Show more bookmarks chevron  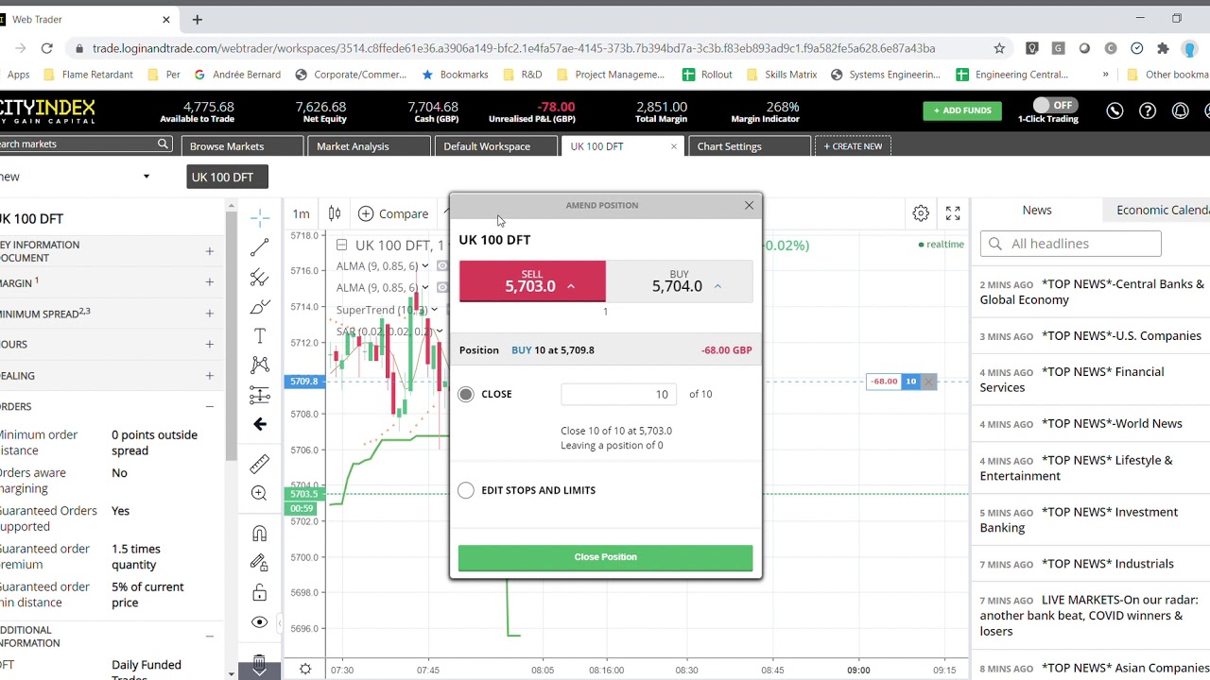coord(1105,75)
